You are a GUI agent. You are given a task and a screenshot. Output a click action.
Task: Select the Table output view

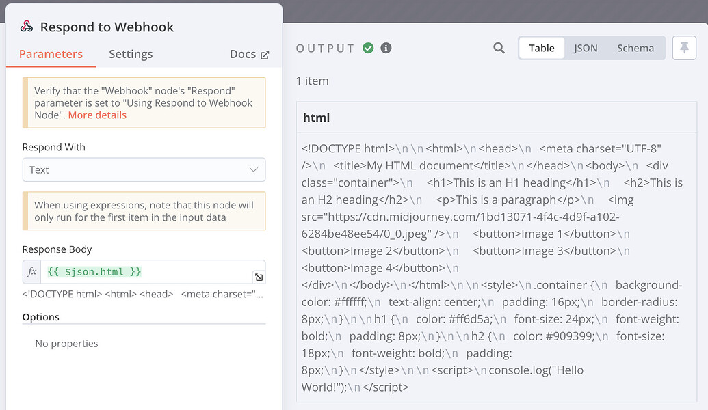pyautogui.click(x=541, y=48)
